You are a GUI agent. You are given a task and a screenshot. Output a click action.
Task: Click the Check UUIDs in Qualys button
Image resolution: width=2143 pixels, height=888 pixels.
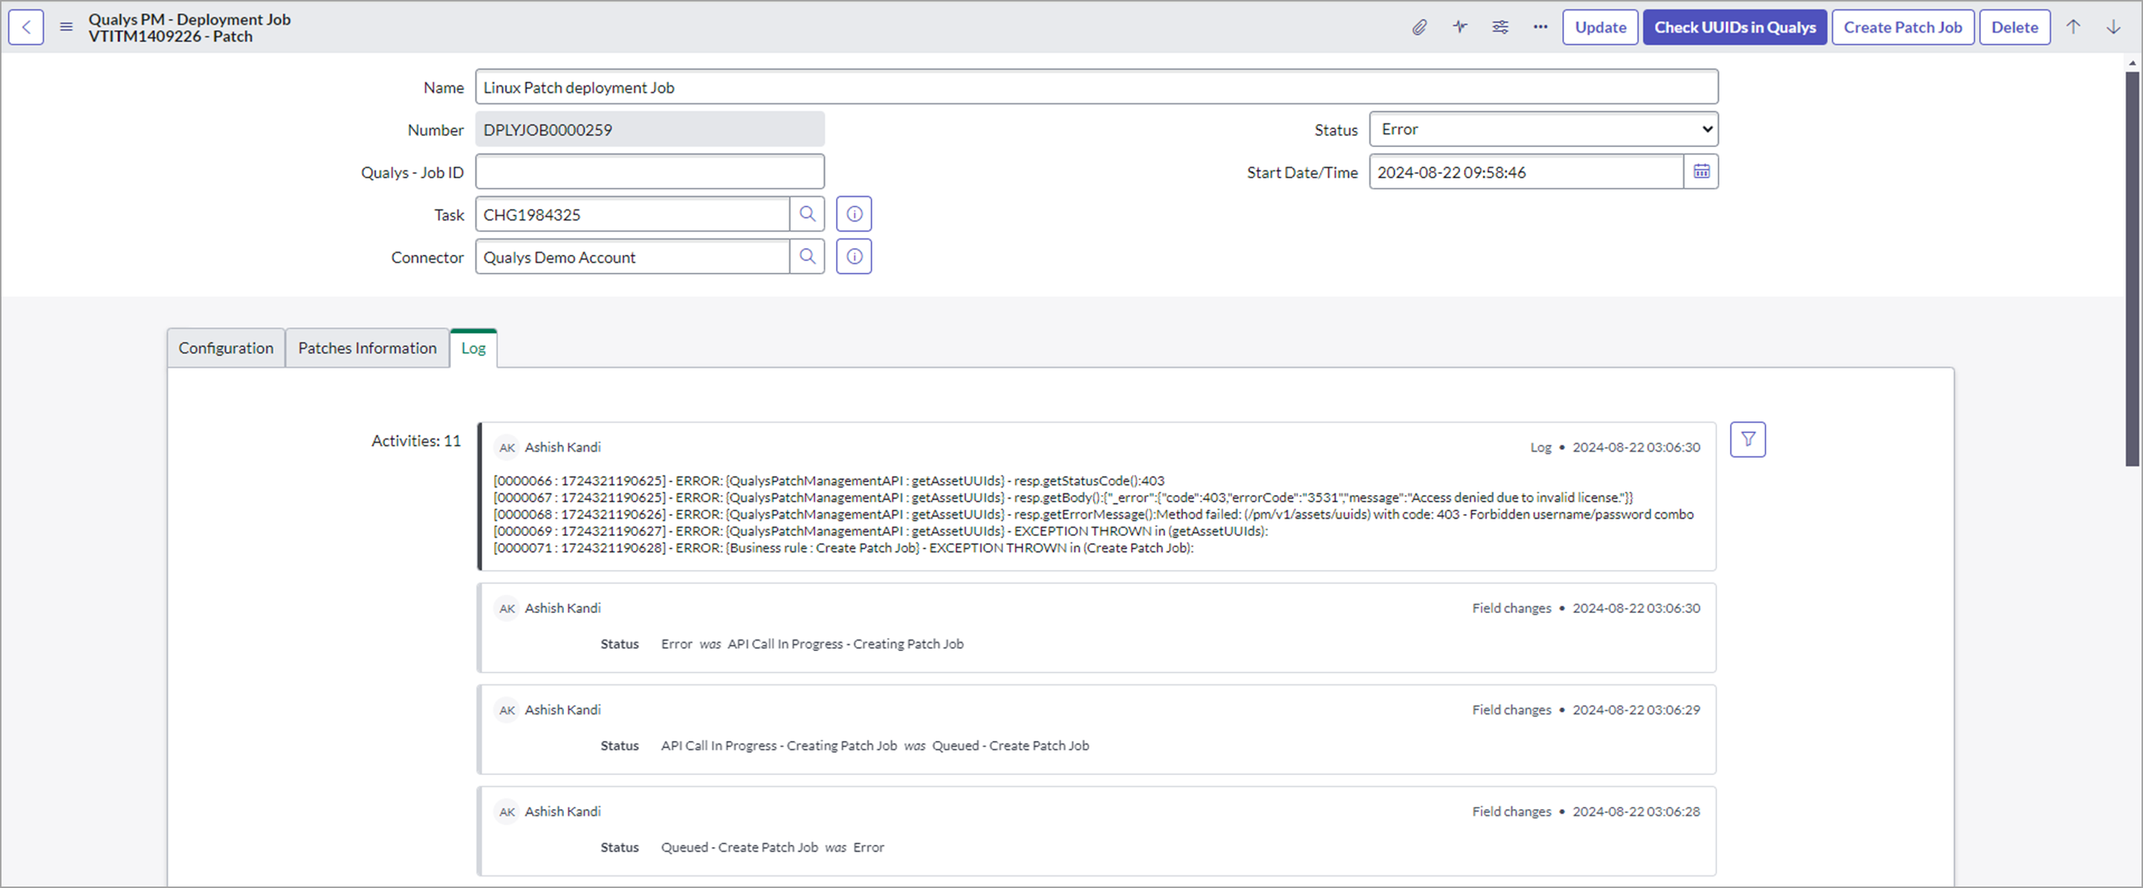1734,27
